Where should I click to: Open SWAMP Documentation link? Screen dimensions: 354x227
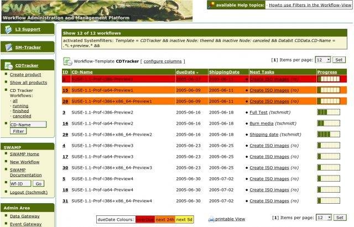coord(26,172)
